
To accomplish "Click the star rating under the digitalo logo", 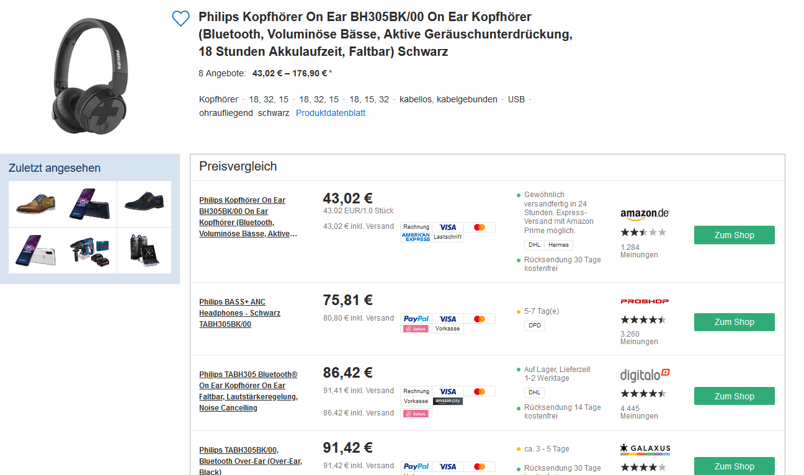I will [x=643, y=394].
